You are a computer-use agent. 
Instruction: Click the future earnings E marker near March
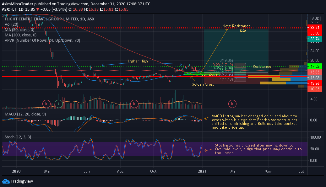(x=232, y=104)
